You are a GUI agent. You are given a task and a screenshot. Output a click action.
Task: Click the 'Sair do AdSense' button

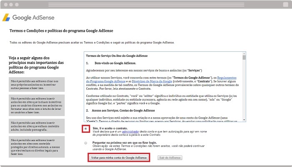tap(170, 158)
